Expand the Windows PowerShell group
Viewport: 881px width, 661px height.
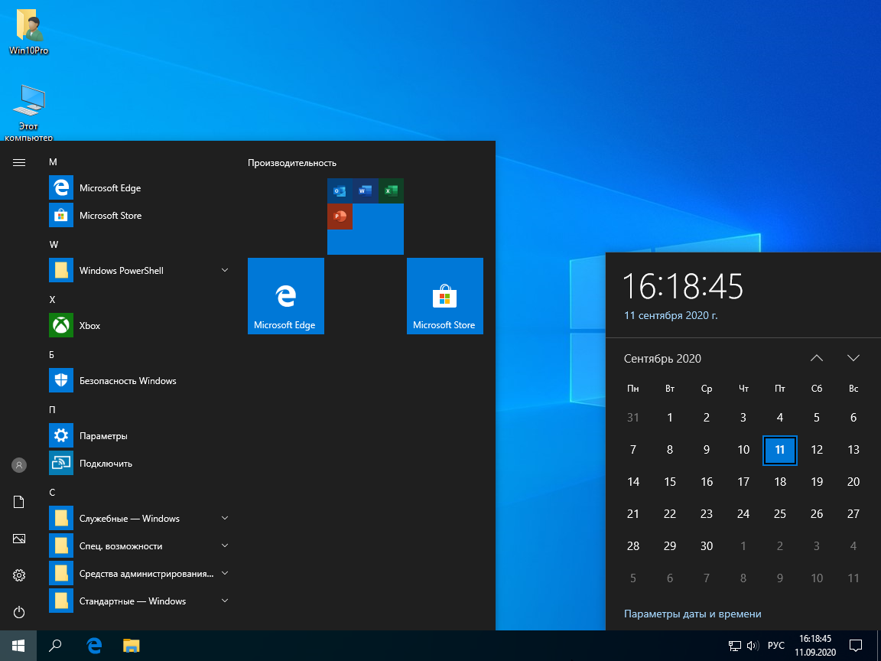click(224, 270)
